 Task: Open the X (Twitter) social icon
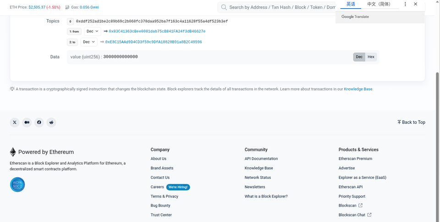pyautogui.click(x=15, y=122)
